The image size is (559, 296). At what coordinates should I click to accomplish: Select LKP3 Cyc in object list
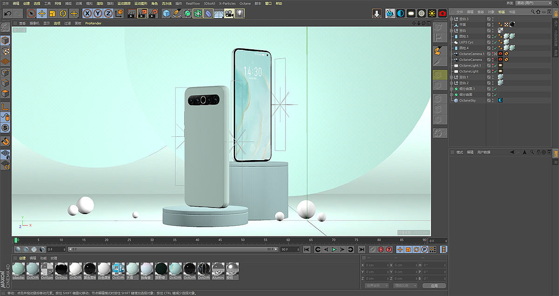[x=466, y=42]
